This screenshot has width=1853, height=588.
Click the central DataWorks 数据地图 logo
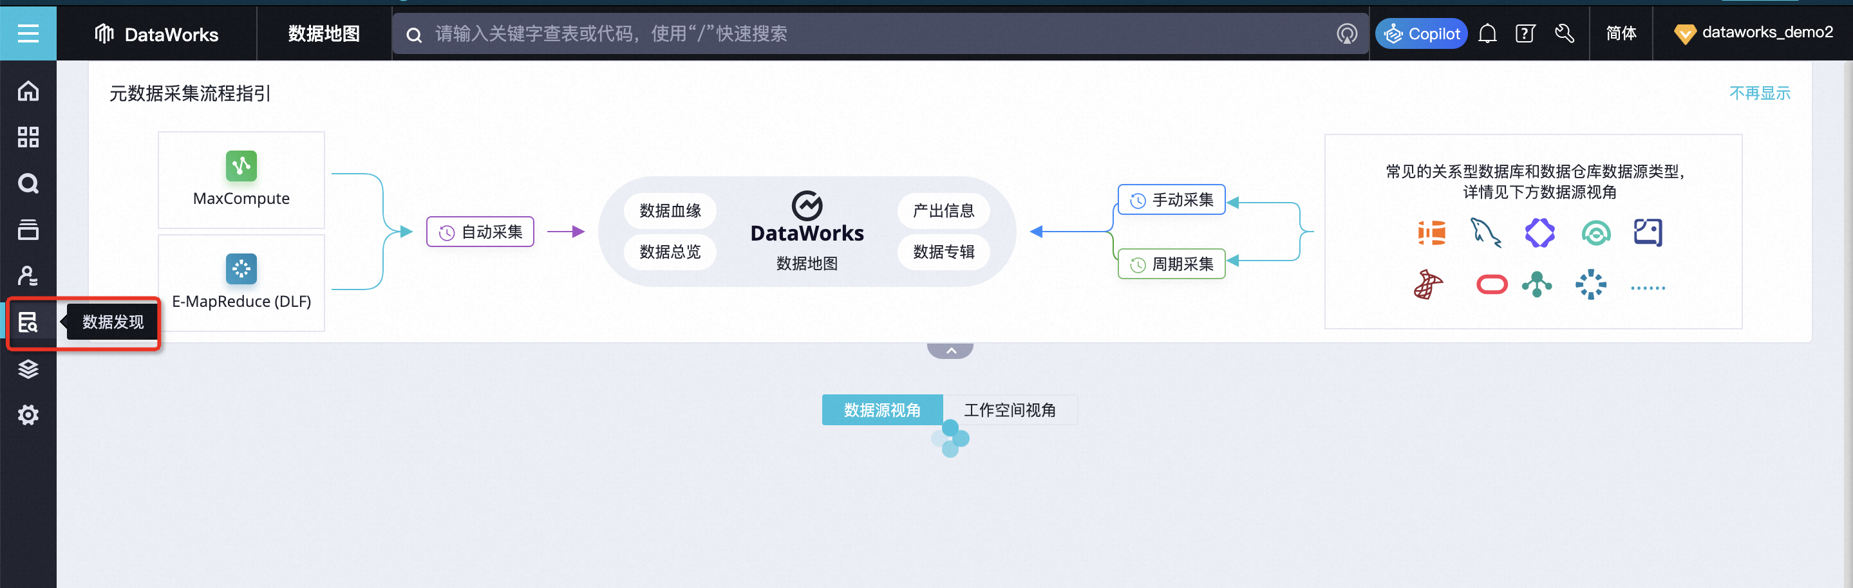[x=807, y=232]
